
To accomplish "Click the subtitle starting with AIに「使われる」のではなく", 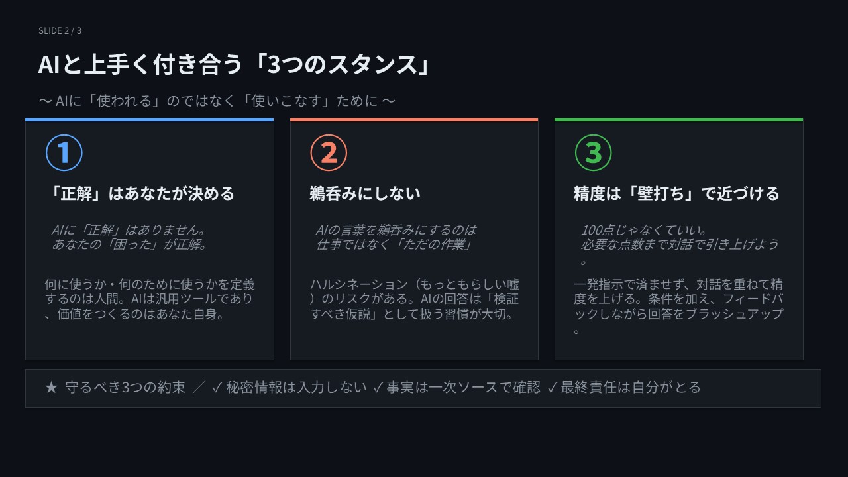I will [217, 101].
